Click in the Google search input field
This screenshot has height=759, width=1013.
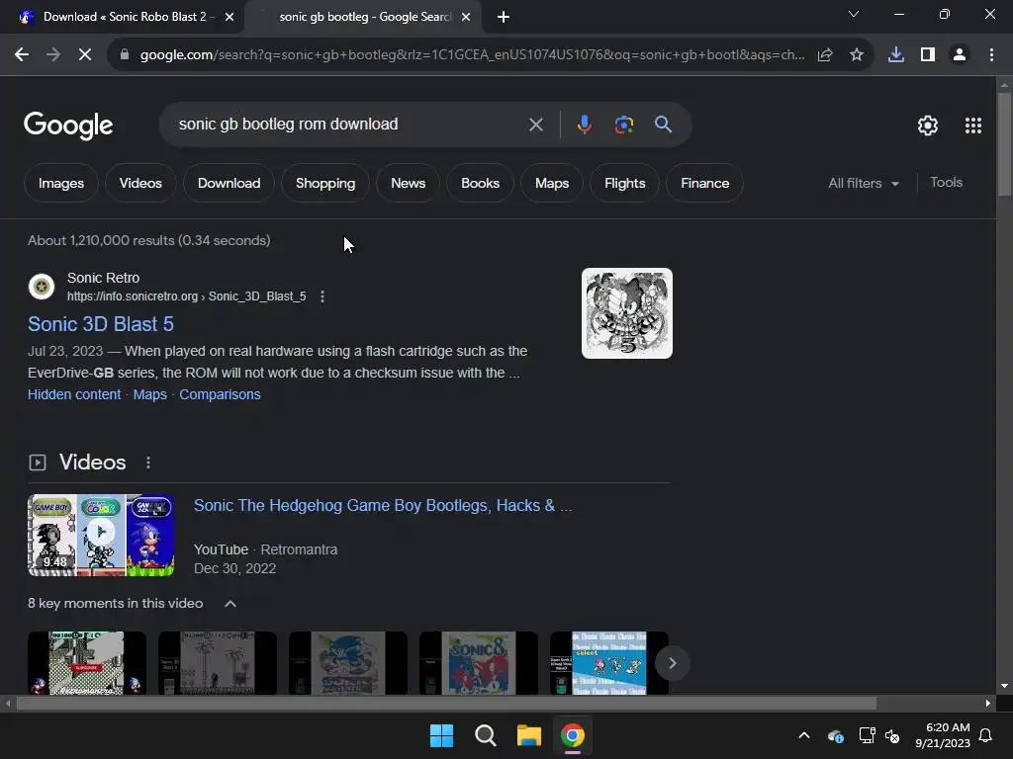coord(349,125)
